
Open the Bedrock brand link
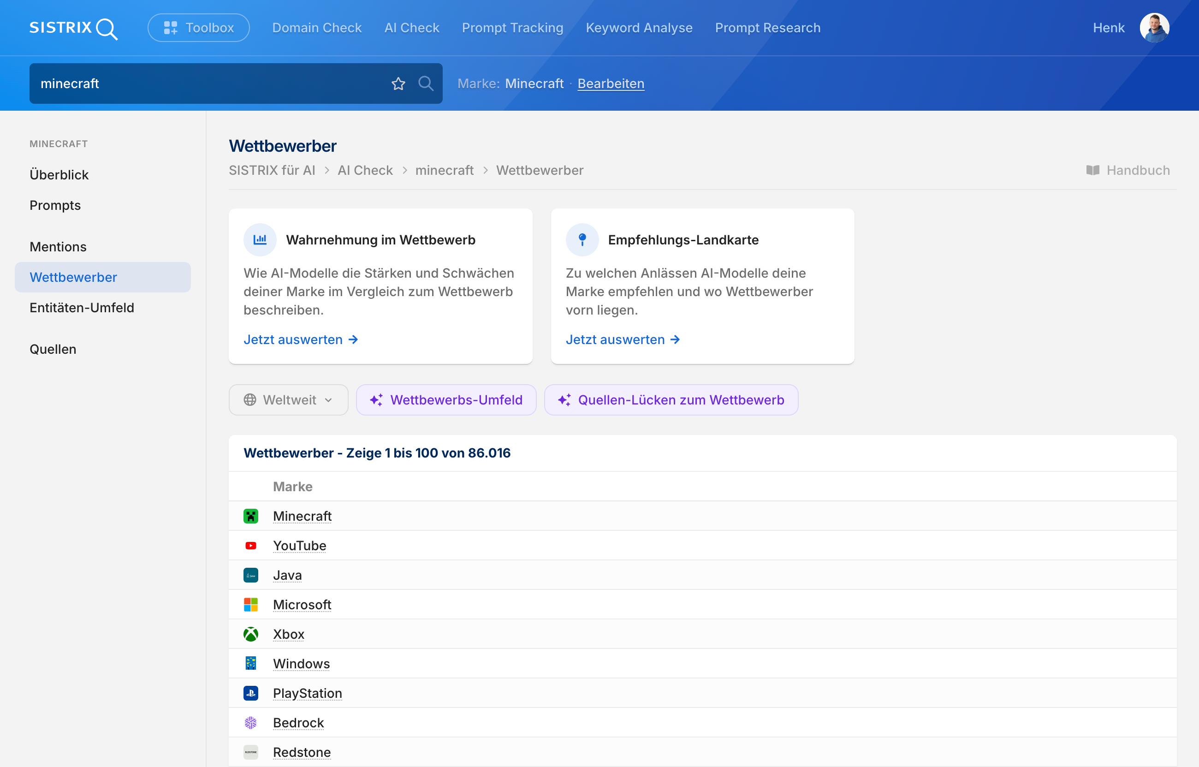point(298,723)
